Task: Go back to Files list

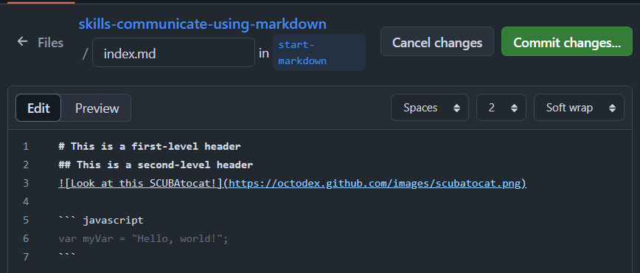Action: pyautogui.click(x=50, y=43)
